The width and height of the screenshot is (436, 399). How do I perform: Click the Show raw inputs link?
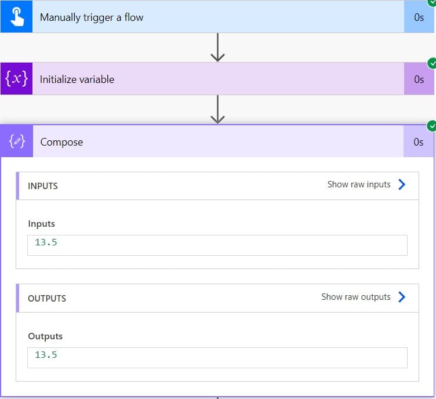359,184
